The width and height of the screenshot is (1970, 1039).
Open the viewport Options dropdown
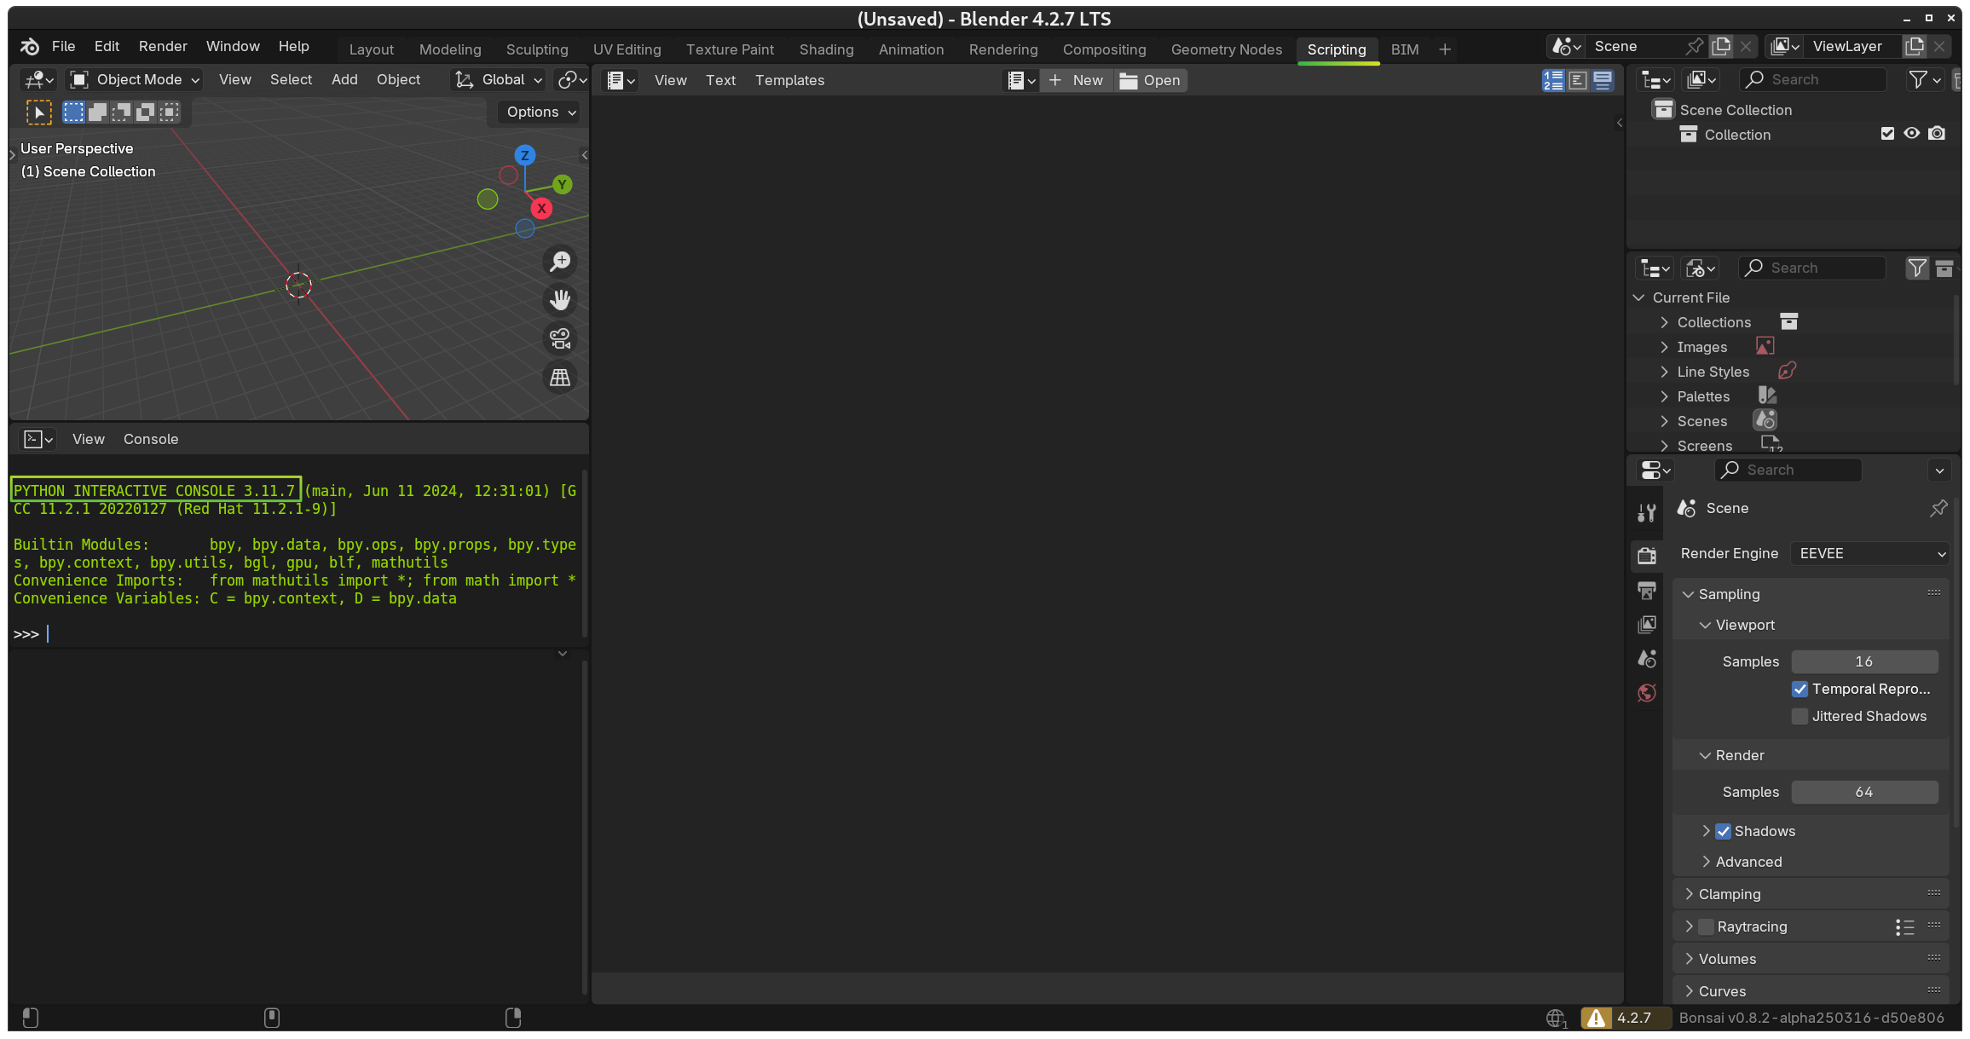click(540, 112)
